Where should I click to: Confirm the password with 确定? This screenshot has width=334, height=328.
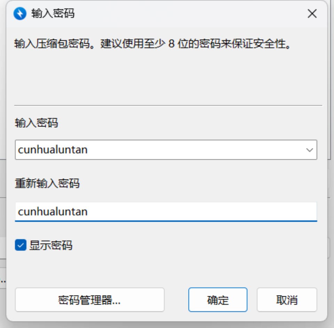click(218, 300)
